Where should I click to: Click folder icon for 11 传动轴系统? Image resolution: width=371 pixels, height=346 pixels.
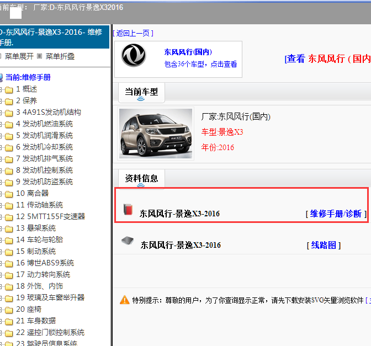(x=9, y=206)
